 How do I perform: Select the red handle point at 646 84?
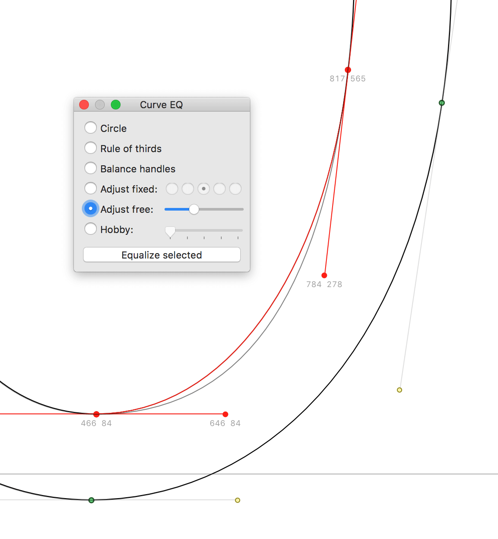pos(226,414)
